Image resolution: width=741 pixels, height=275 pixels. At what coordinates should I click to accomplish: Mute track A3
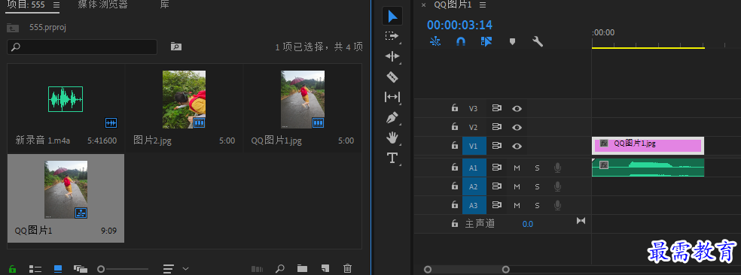(517, 206)
